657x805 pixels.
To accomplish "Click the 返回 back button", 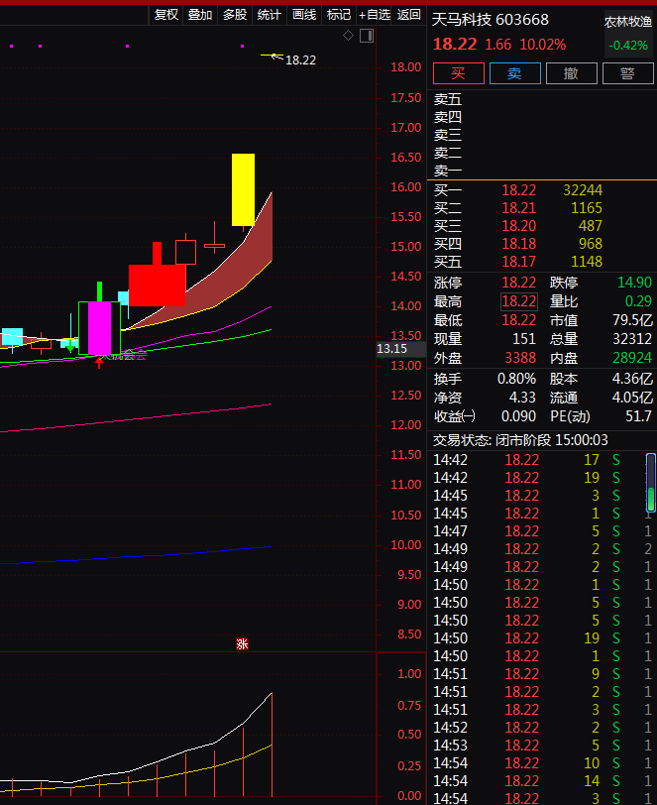I will click(409, 15).
